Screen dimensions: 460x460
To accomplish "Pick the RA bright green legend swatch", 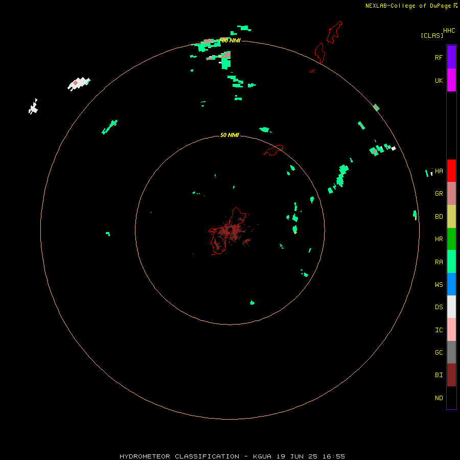I will (451, 262).
